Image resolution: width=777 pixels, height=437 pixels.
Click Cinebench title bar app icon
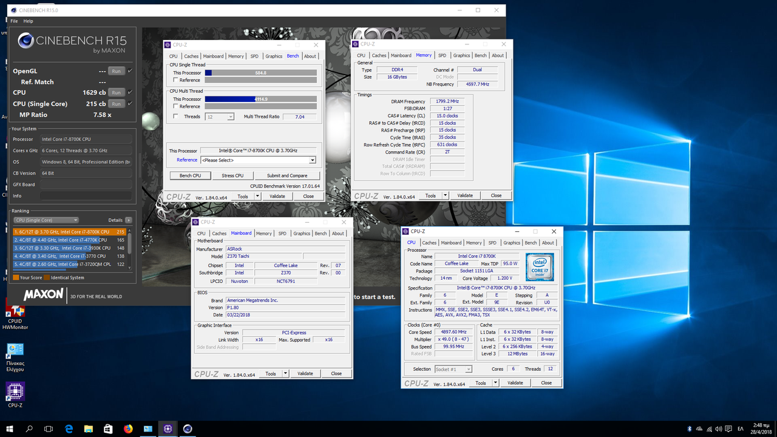tap(14, 10)
